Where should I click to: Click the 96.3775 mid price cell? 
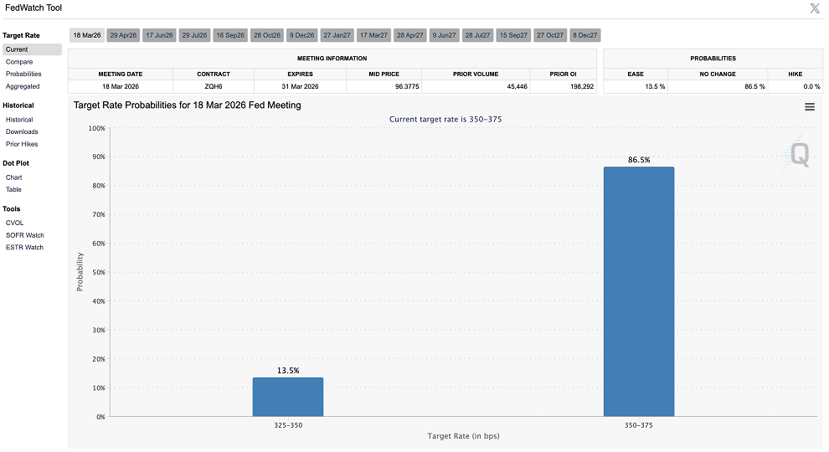click(384, 86)
